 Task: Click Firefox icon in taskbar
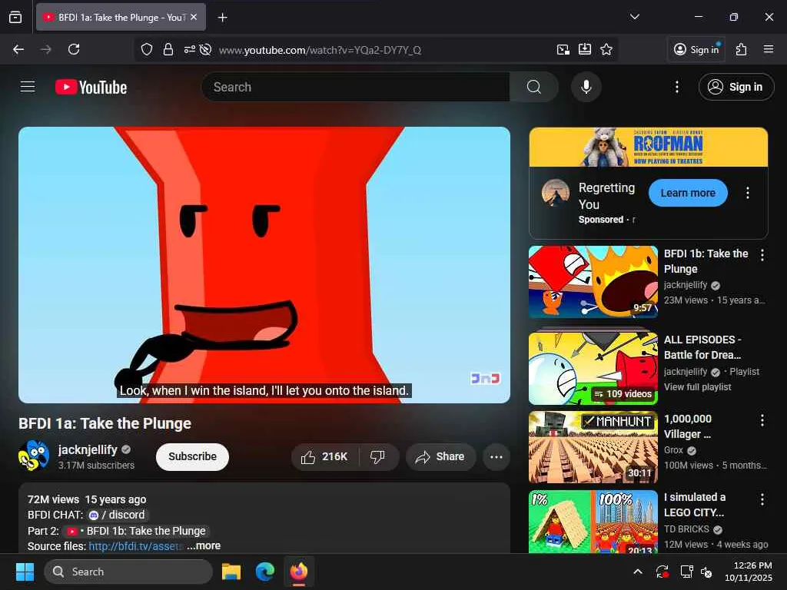(299, 572)
